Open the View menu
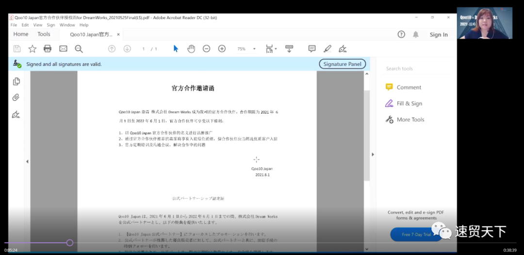Viewport: 524px width, 255px height. pyautogui.click(x=38, y=25)
